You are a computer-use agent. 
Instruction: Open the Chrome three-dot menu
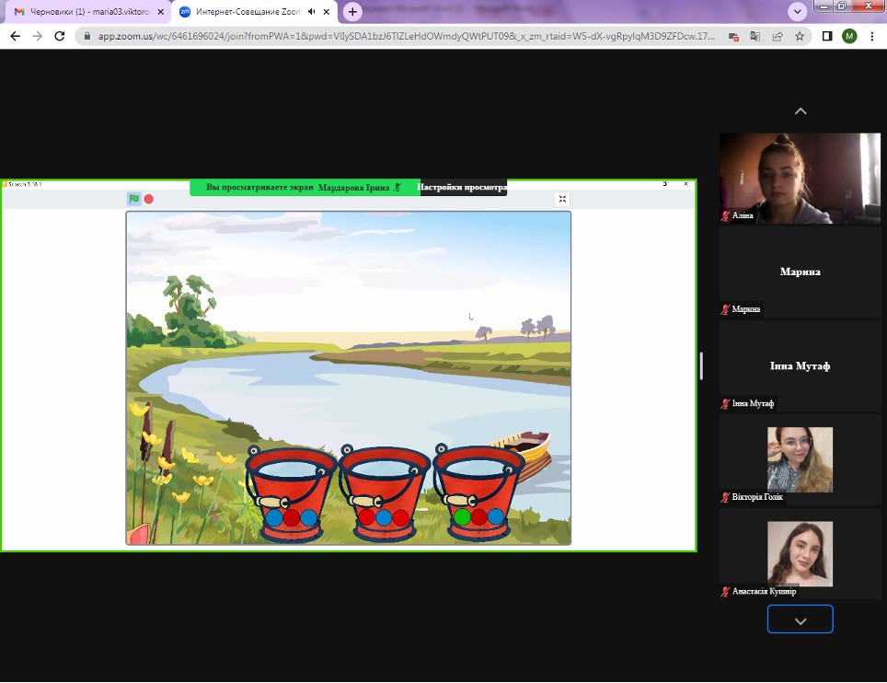(x=870, y=37)
